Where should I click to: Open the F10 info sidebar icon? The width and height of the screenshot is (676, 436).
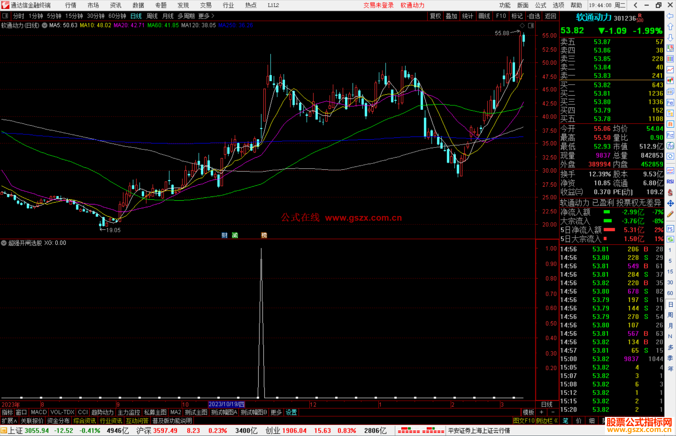pos(670,103)
